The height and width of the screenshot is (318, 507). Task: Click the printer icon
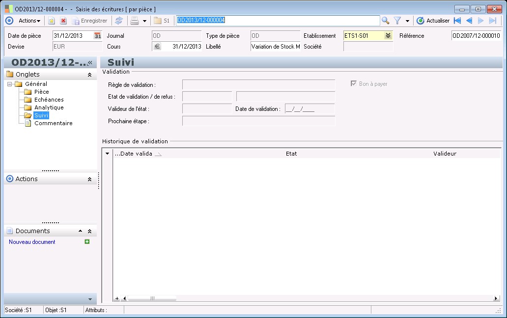tap(134, 21)
